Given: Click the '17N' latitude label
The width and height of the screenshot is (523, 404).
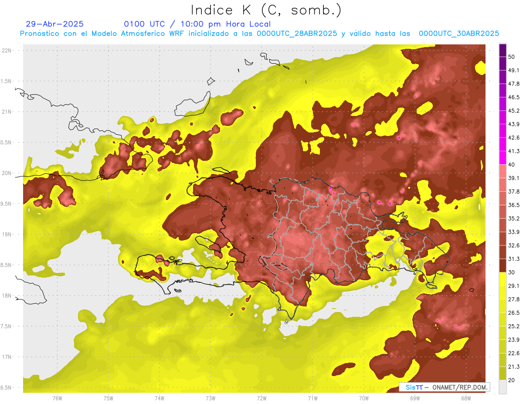Looking at the screenshot, I should tap(7, 357).
